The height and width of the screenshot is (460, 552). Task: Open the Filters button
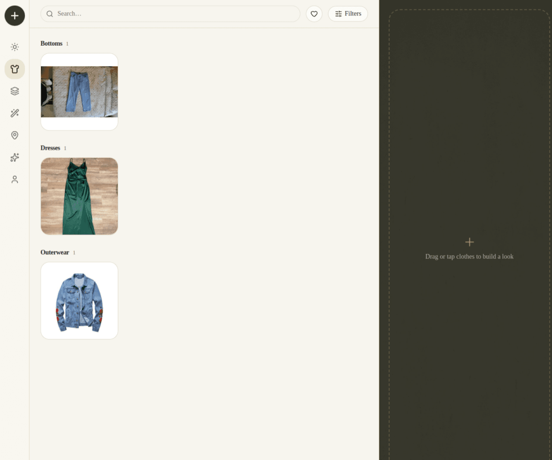coord(348,14)
